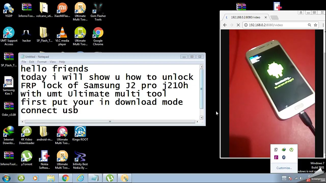Open UMT Support Access shortcut

pyautogui.click(x=9, y=37)
